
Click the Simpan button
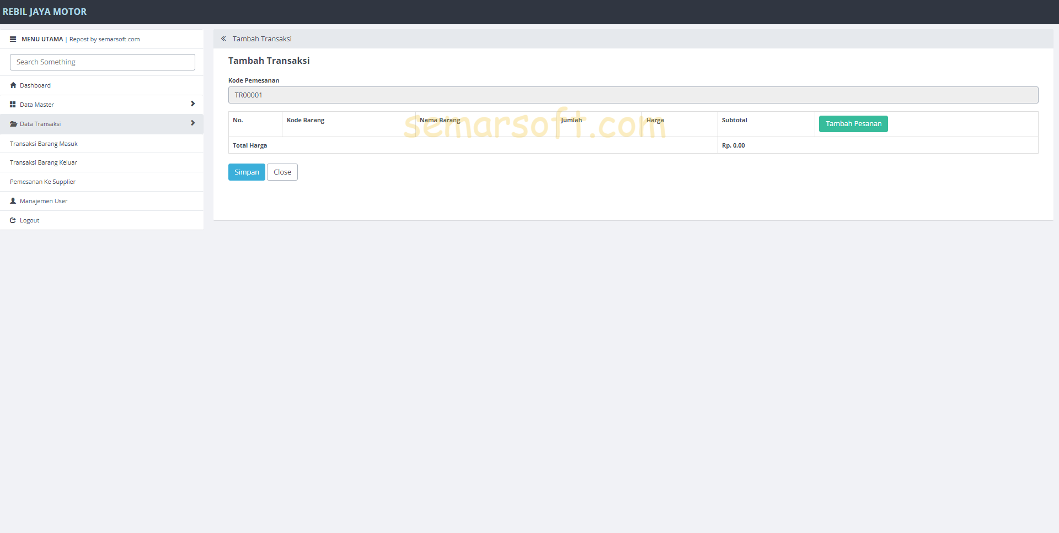247,172
